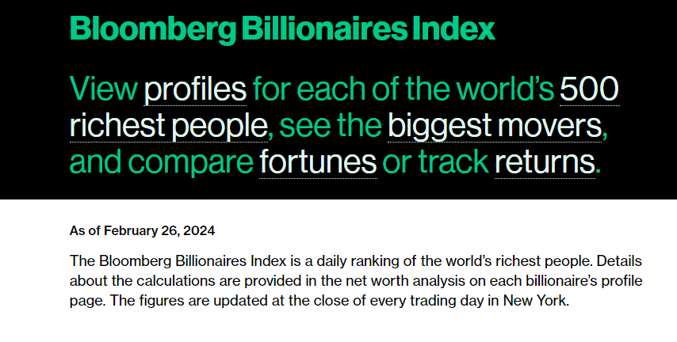Click the green "for each of the world's" text

click(x=404, y=89)
